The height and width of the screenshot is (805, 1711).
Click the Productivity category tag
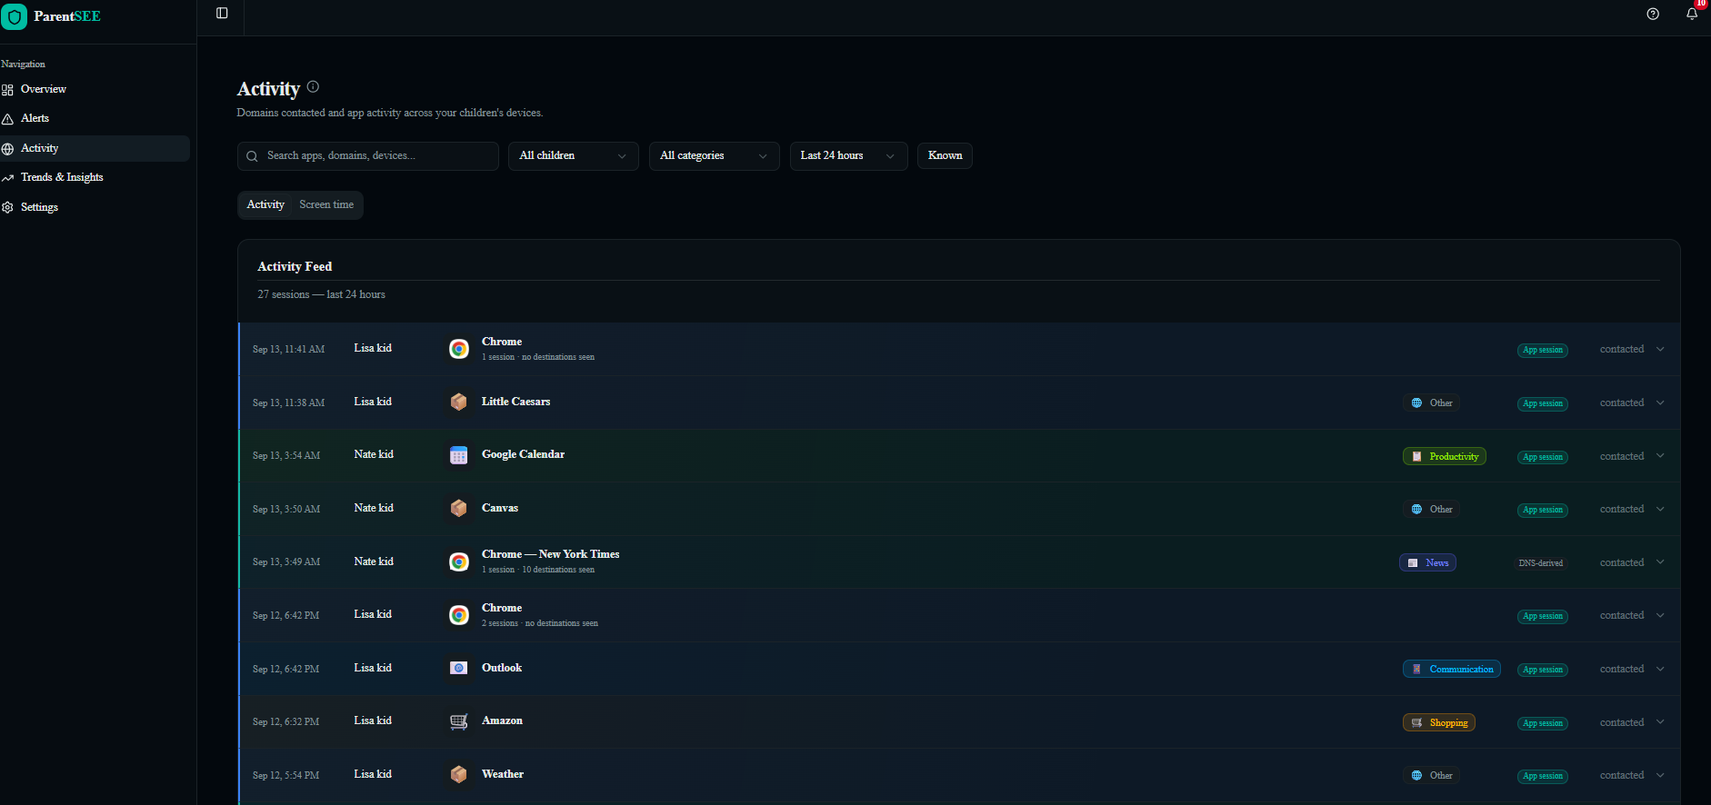coord(1445,456)
